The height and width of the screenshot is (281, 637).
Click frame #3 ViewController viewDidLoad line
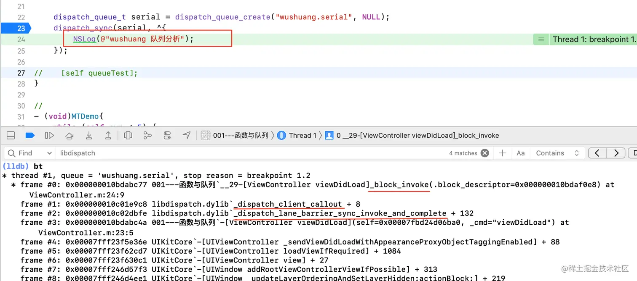coord(294,227)
